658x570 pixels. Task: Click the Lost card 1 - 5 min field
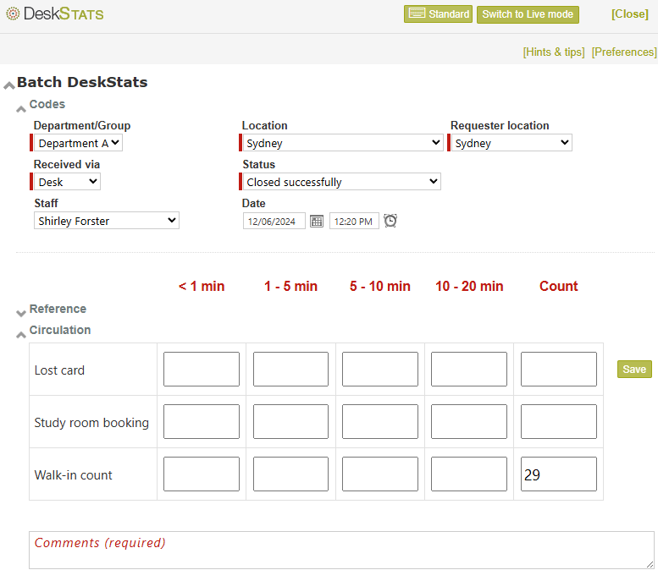pos(290,370)
